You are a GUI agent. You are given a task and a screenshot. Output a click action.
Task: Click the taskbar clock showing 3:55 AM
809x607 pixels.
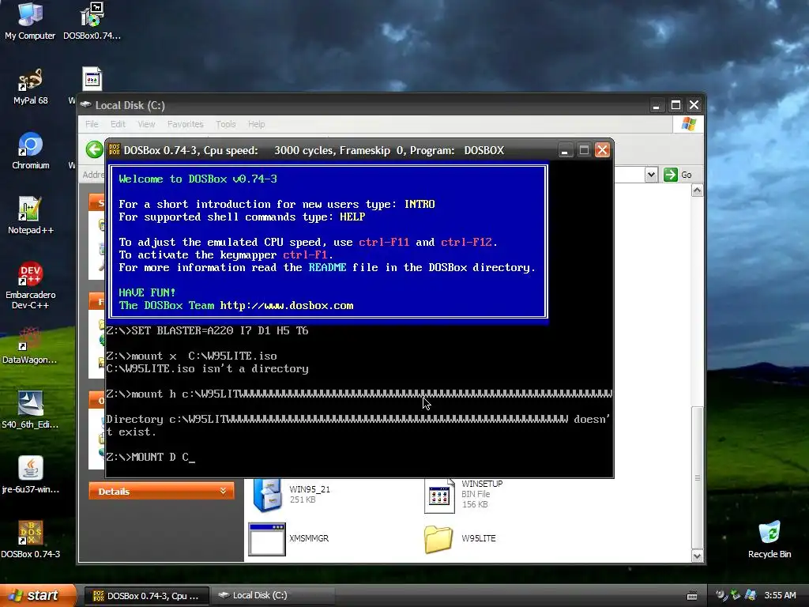pyautogui.click(x=780, y=596)
